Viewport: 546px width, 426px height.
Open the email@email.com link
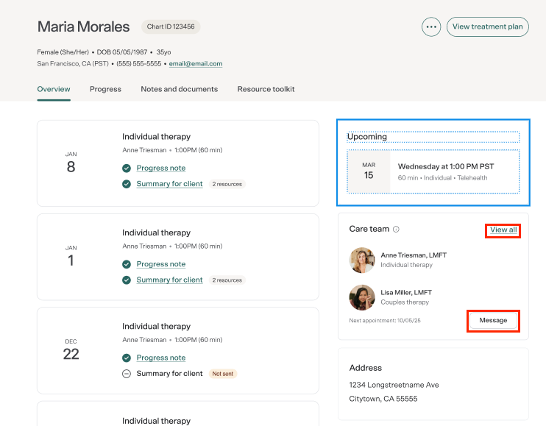196,64
